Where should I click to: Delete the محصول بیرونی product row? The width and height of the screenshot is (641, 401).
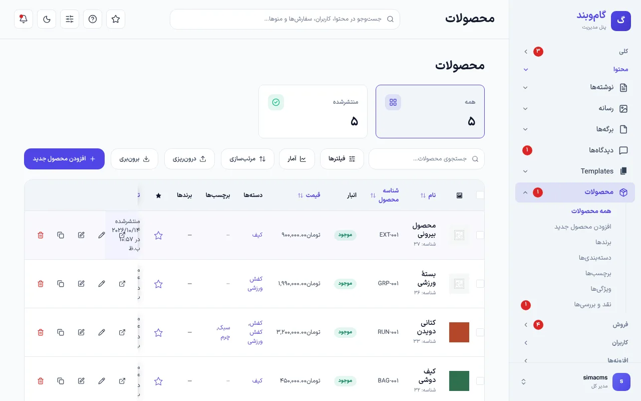click(41, 235)
